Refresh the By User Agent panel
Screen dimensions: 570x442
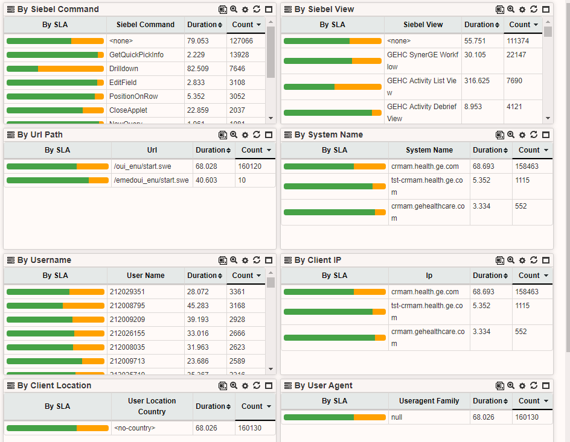(534, 386)
